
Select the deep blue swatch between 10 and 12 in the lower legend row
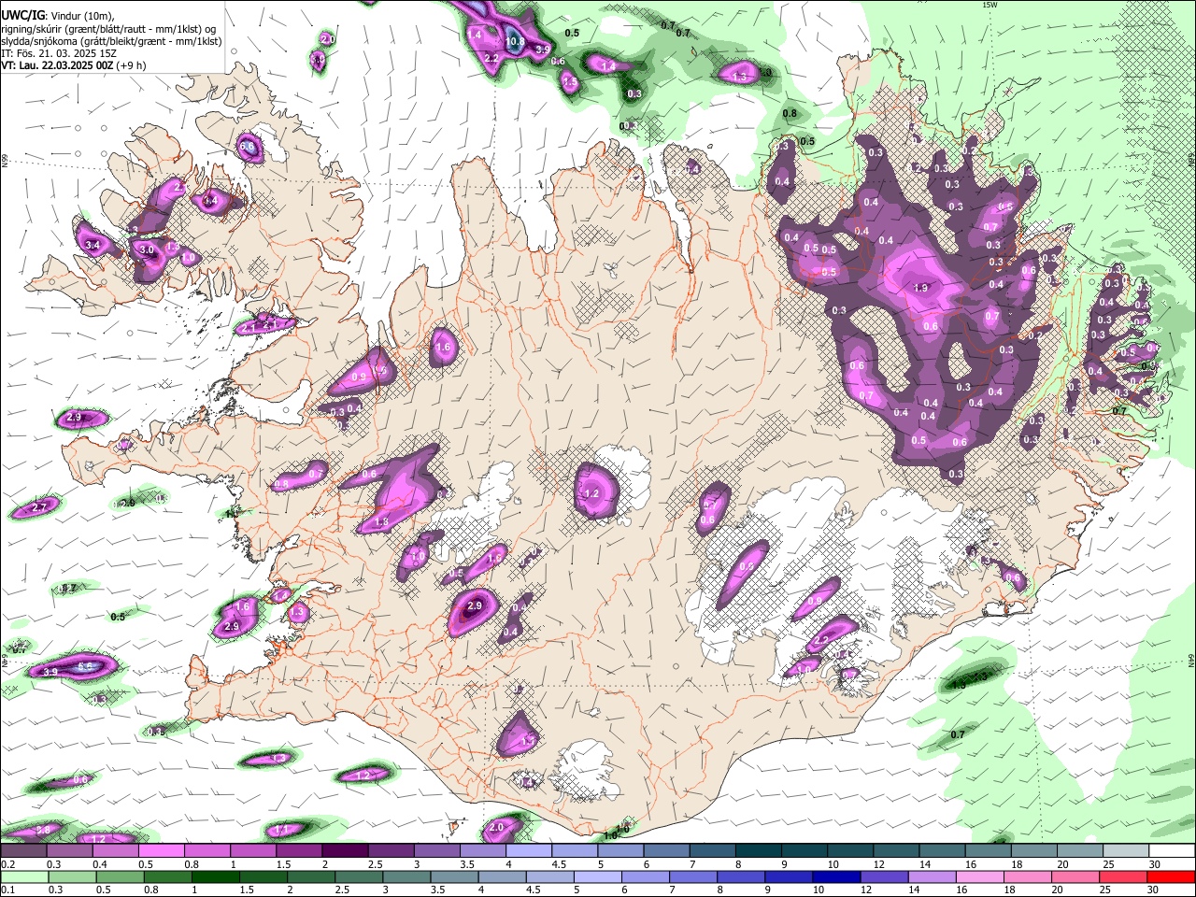pyautogui.click(x=837, y=876)
